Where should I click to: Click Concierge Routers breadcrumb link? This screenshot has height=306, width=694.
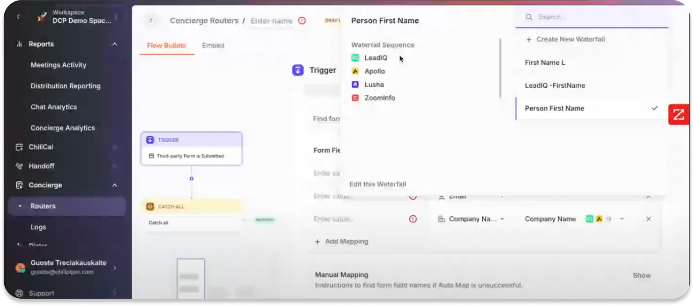[204, 21]
